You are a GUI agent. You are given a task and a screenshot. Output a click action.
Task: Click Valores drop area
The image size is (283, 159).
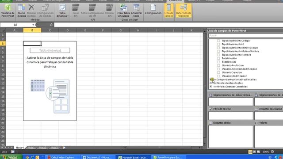269,136
